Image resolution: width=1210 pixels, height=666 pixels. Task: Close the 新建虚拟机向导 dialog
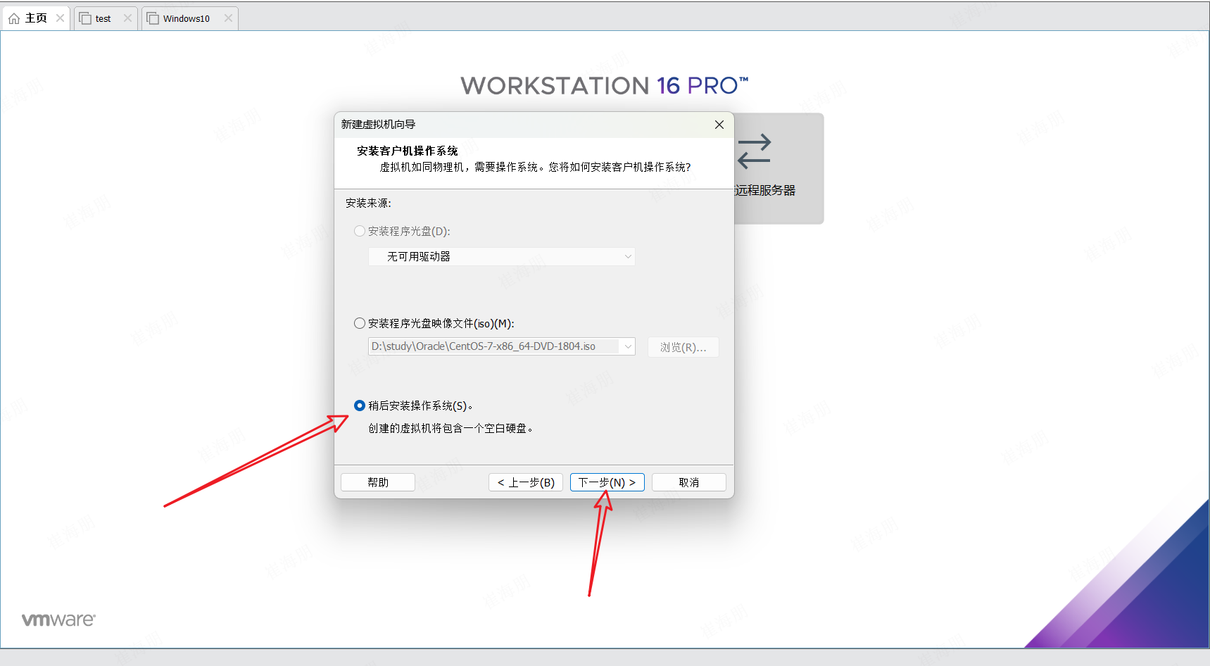pos(719,125)
